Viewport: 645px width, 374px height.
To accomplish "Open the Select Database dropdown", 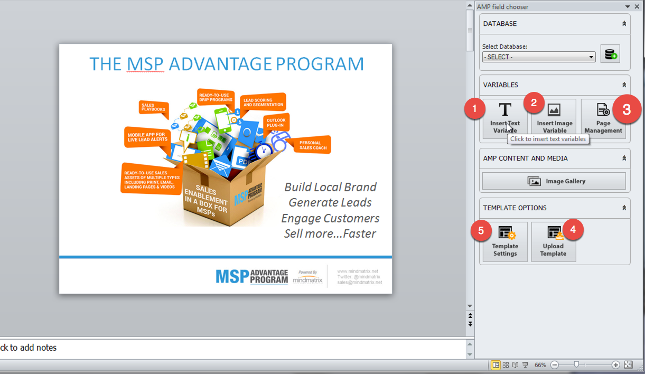I will pos(539,57).
